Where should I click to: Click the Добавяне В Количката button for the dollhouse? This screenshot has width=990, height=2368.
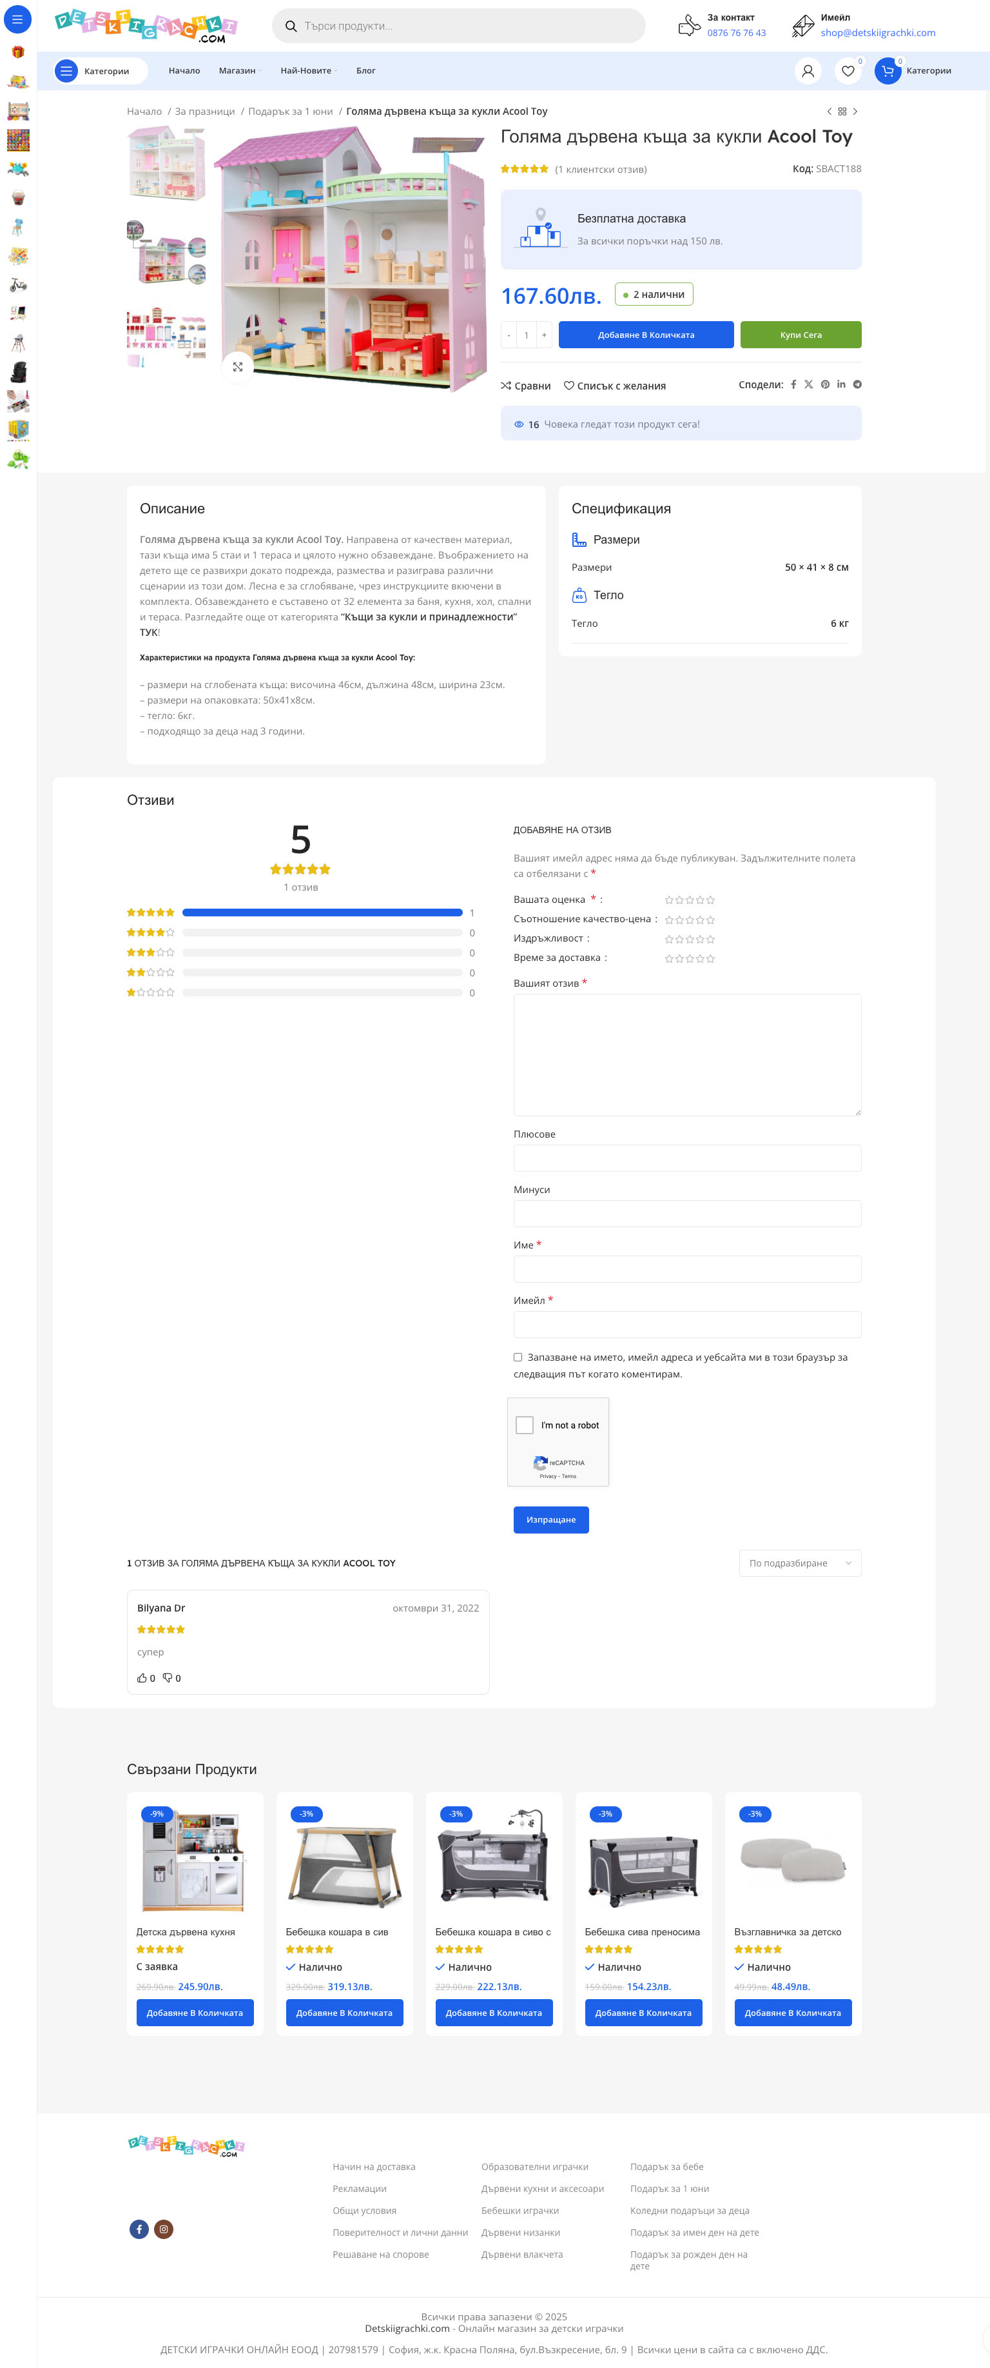[646, 335]
